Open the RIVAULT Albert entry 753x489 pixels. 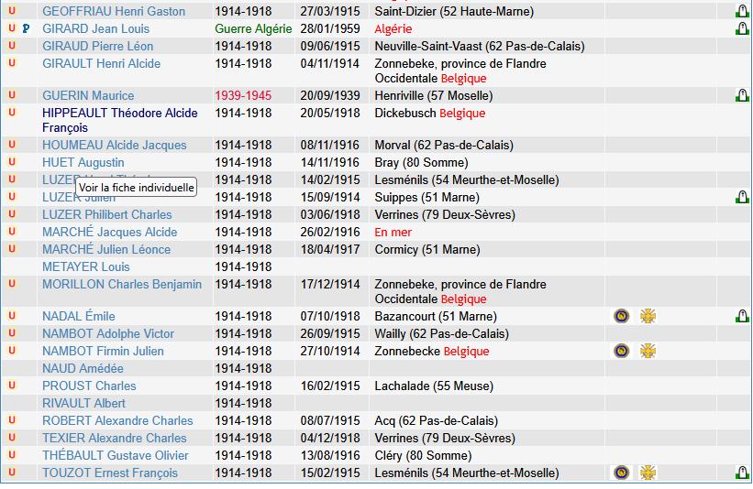coord(83,403)
